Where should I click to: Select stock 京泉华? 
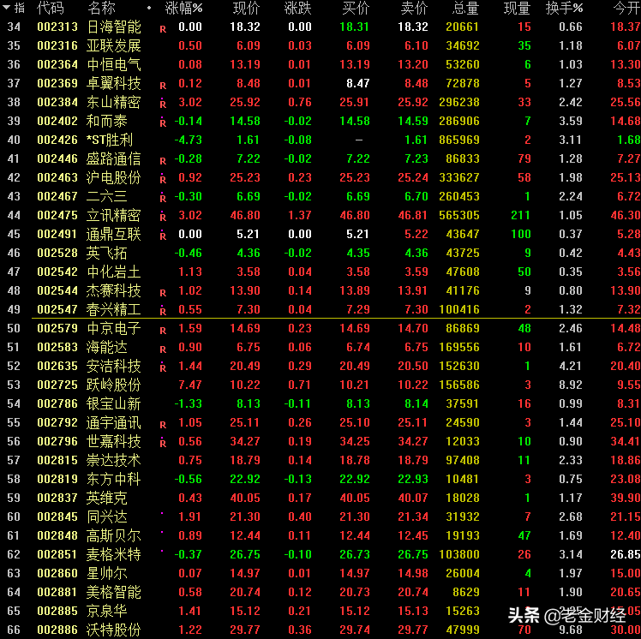pos(107,611)
